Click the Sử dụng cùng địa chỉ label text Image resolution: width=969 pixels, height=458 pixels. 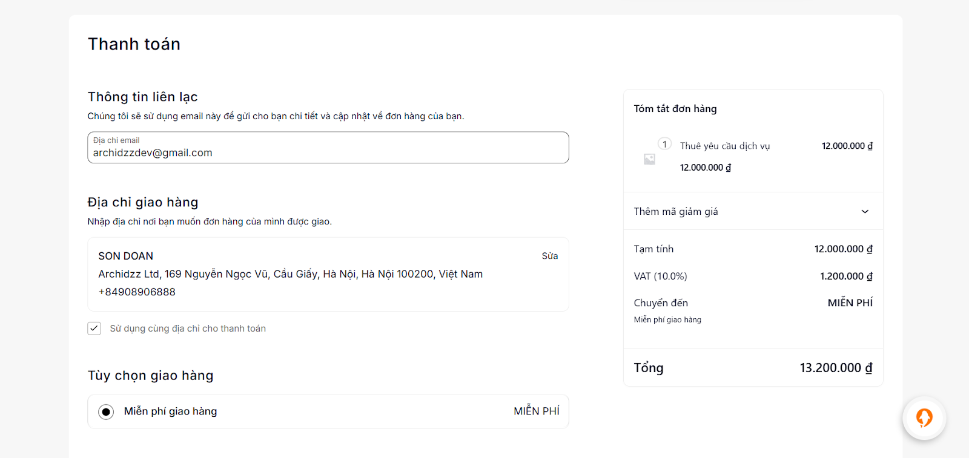click(x=188, y=329)
